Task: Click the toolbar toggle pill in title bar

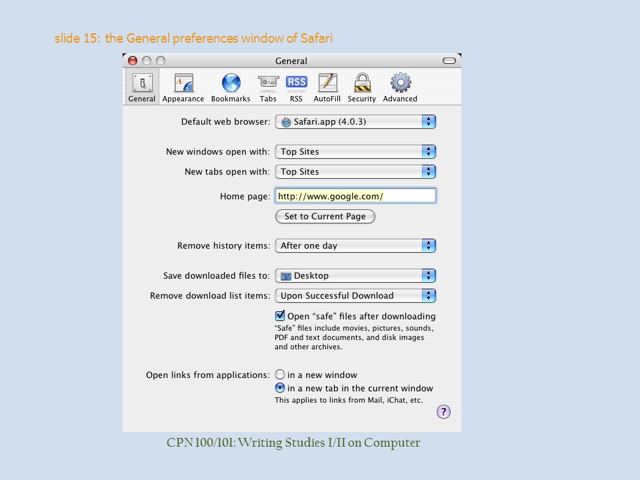Action: (x=449, y=61)
